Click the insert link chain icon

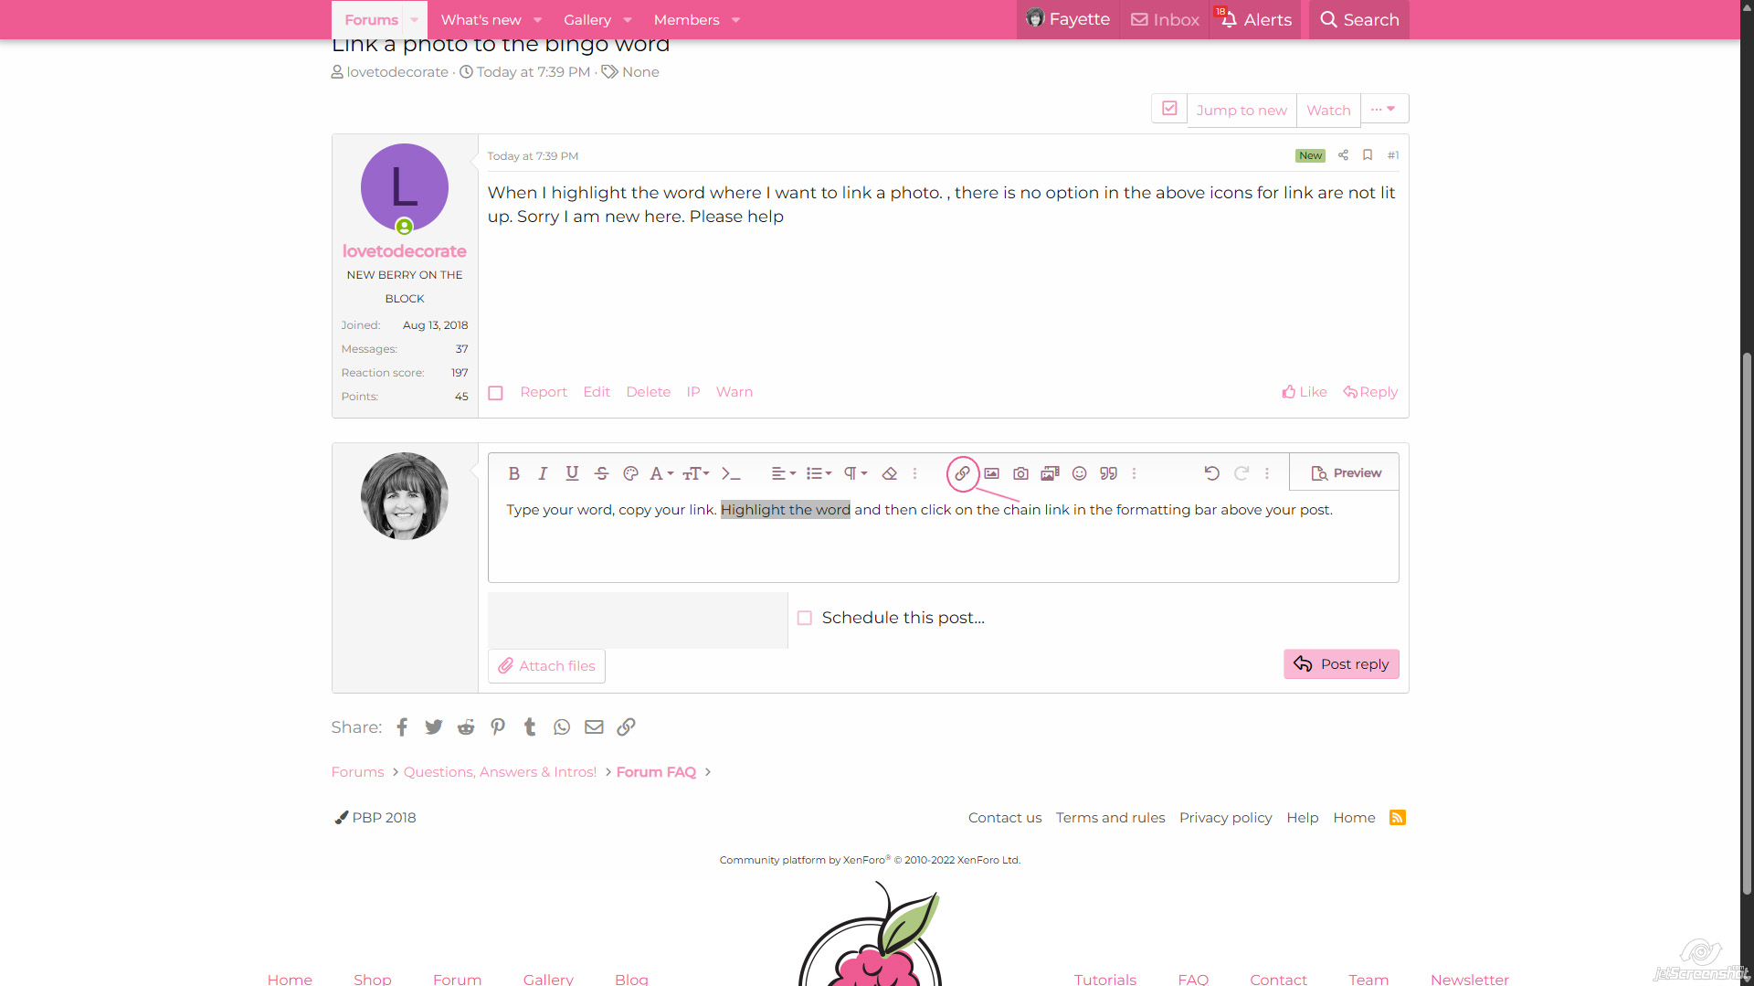(x=963, y=473)
